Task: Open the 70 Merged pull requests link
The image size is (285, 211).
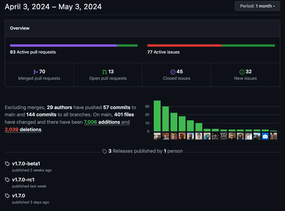Action: (39, 75)
